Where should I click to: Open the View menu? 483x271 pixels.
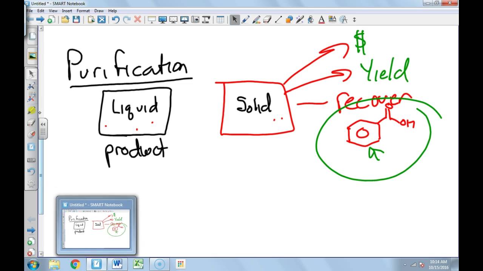pyautogui.click(x=53, y=11)
